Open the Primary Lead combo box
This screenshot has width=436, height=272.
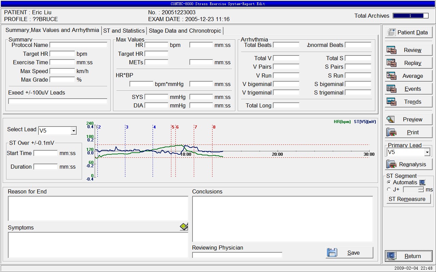[x=427, y=152]
